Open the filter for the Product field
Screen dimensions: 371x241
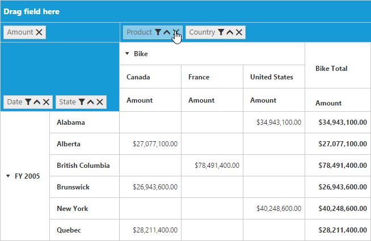[x=158, y=32]
